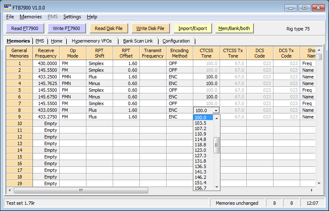Go to the Bank Scan Link tab

pos(138,41)
